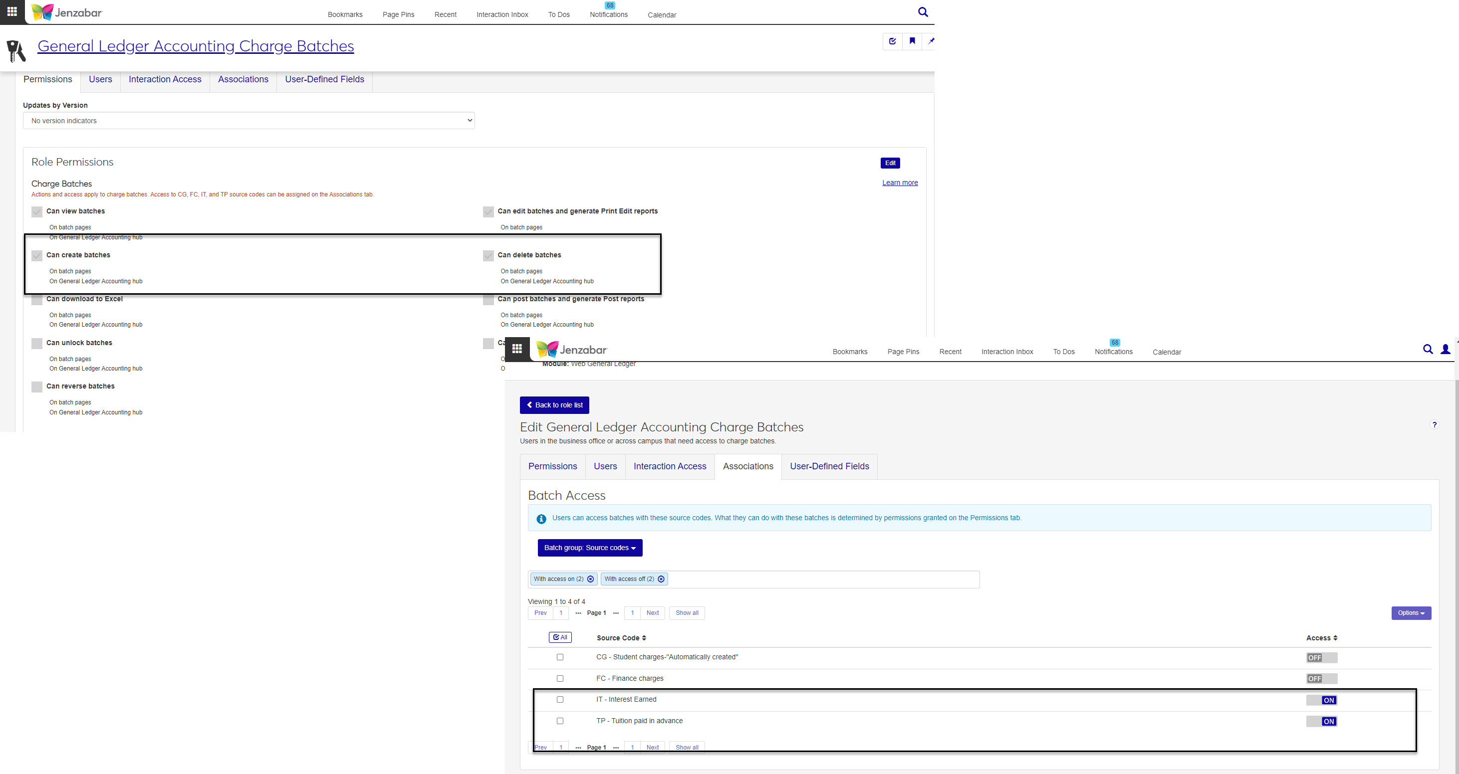Viewport: 1459px width, 774px height.
Task: Click the pushpin icon in the page header
Action: (931, 41)
